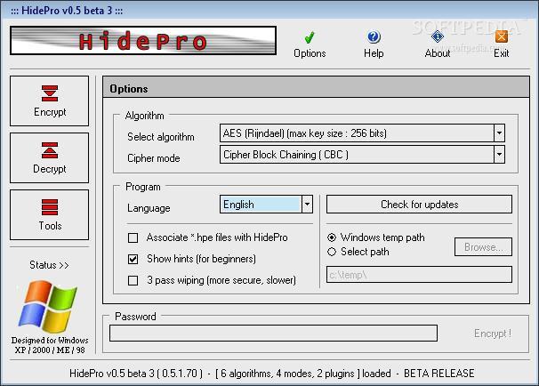Click the blue diamond About icon

coord(438,36)
